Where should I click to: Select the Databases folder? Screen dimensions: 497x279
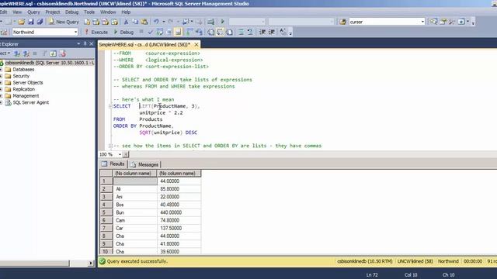click(23, 69)
